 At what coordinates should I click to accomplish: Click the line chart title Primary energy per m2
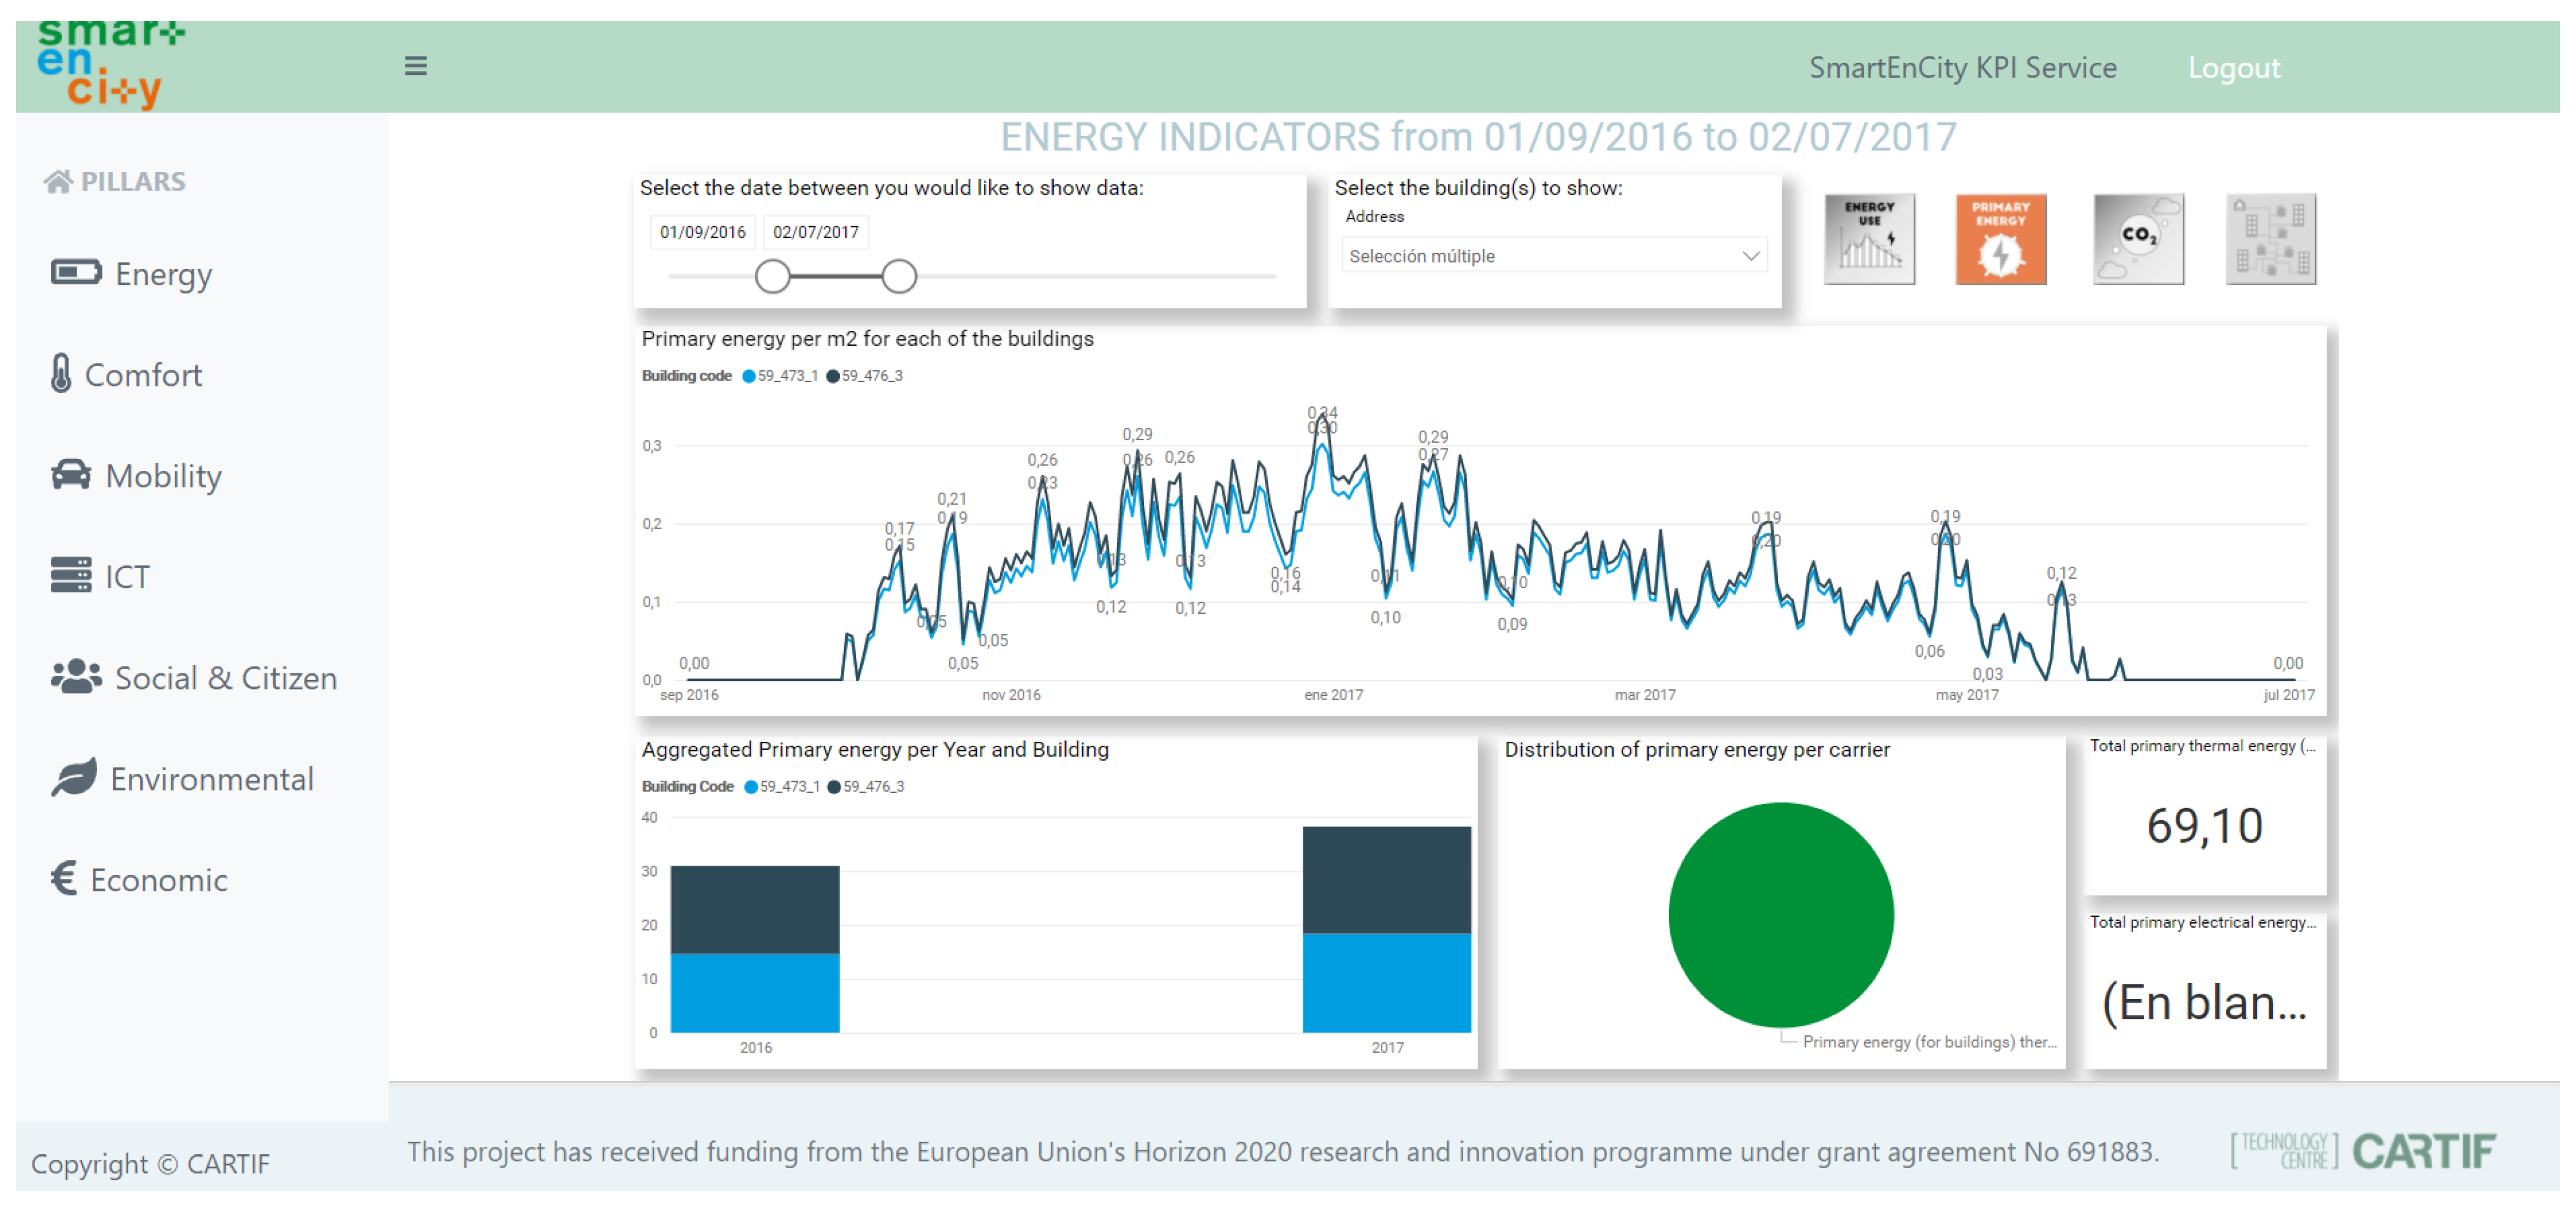click(867, 338)
